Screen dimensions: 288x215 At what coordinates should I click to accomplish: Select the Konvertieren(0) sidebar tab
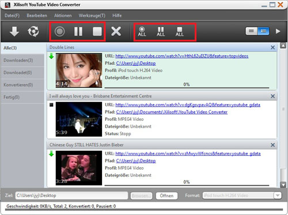click(22, 85)
